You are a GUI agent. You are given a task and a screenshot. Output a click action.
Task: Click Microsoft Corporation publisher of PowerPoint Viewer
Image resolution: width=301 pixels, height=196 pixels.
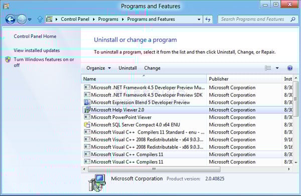[x=232, y=117]
